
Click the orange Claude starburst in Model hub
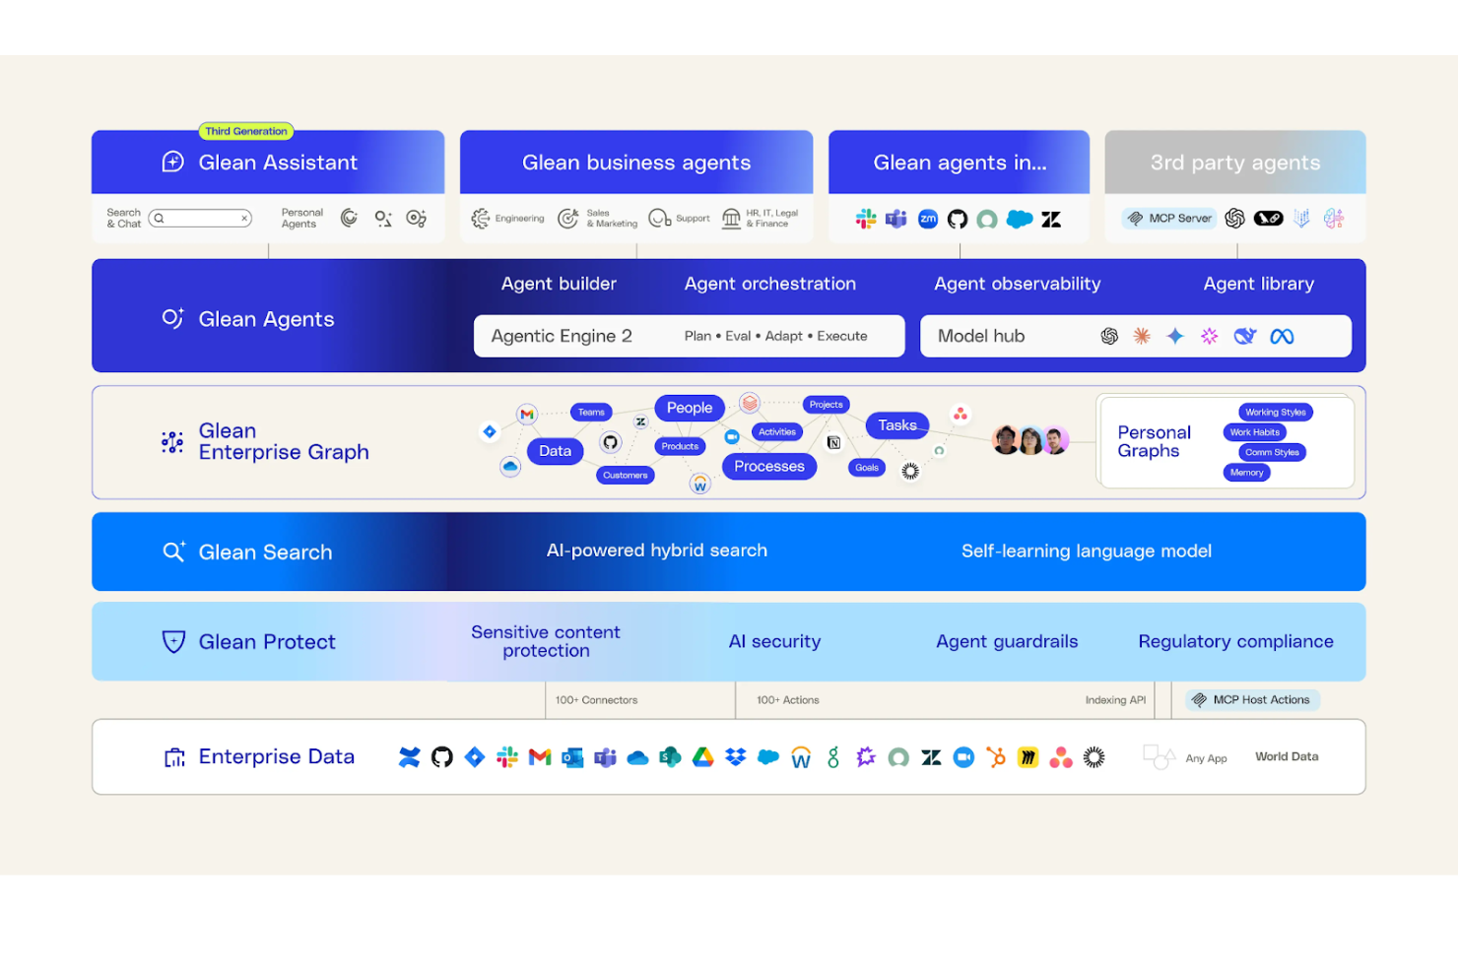(1142, 337)
